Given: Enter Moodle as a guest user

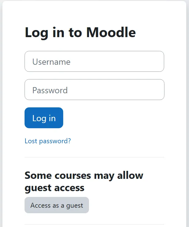Looking at the screenshot, I should tap(57, 205).
